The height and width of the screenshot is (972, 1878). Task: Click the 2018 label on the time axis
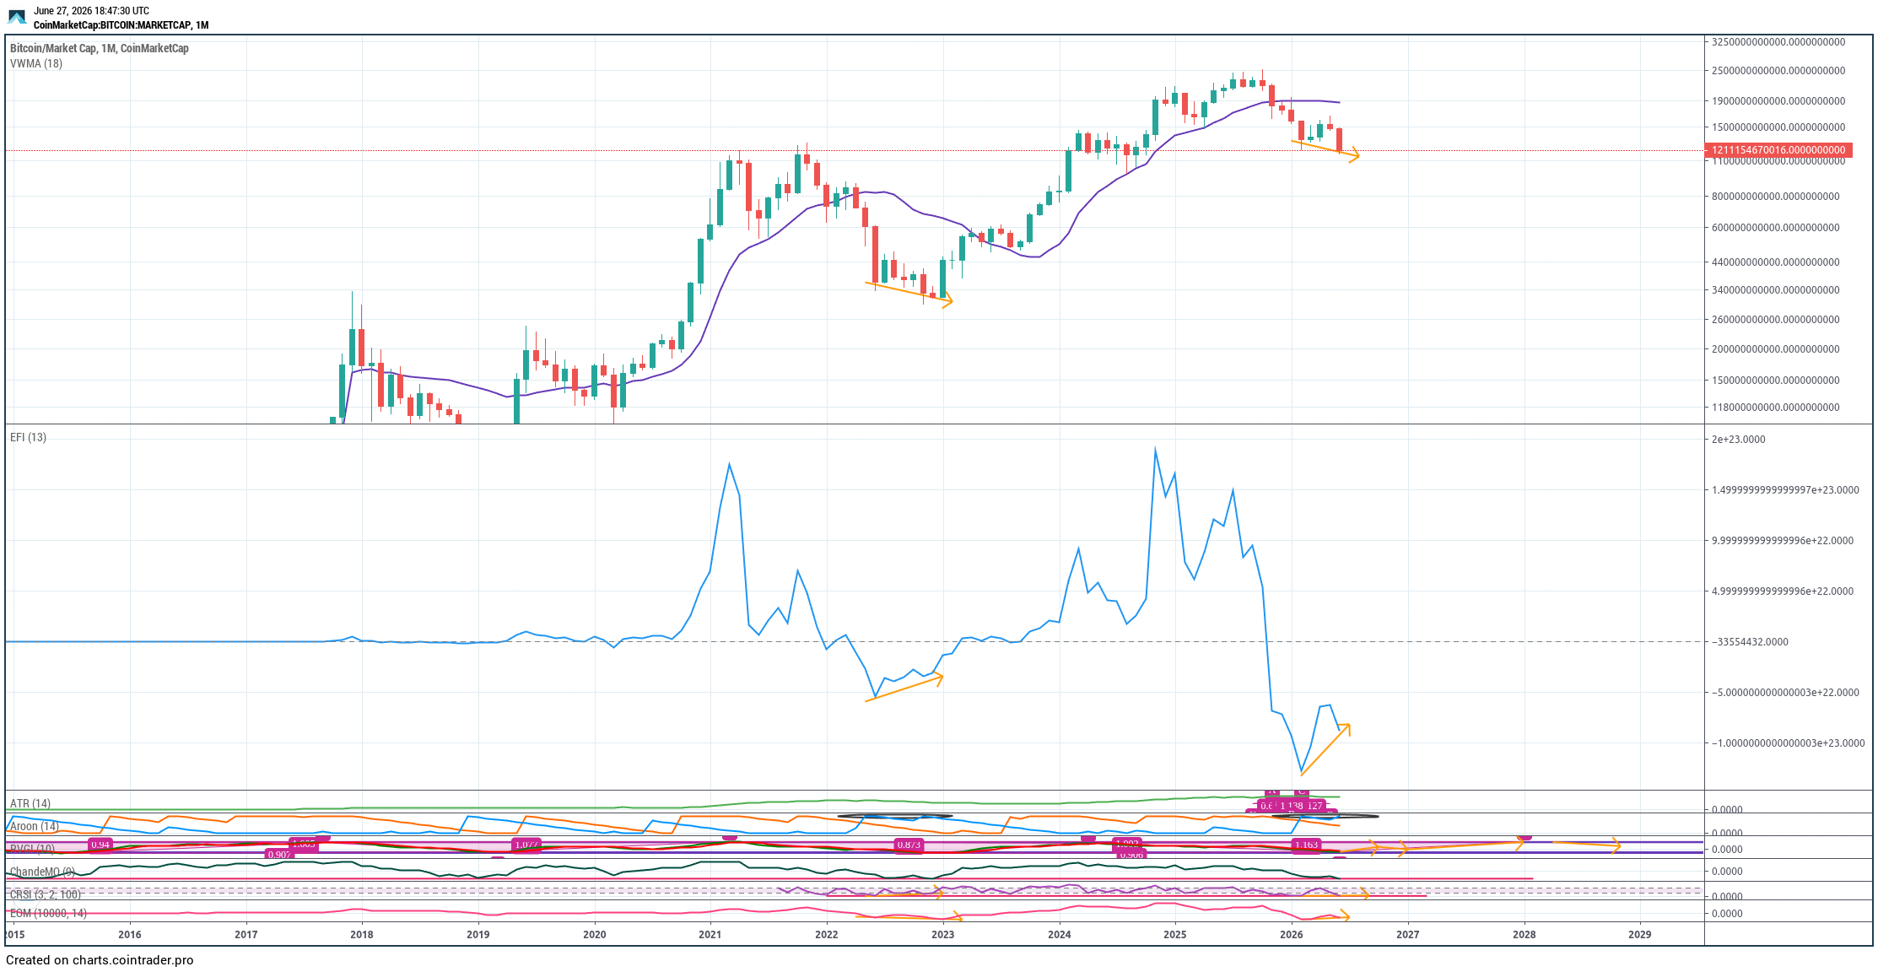pyautogui.click(x=362, y=934)
